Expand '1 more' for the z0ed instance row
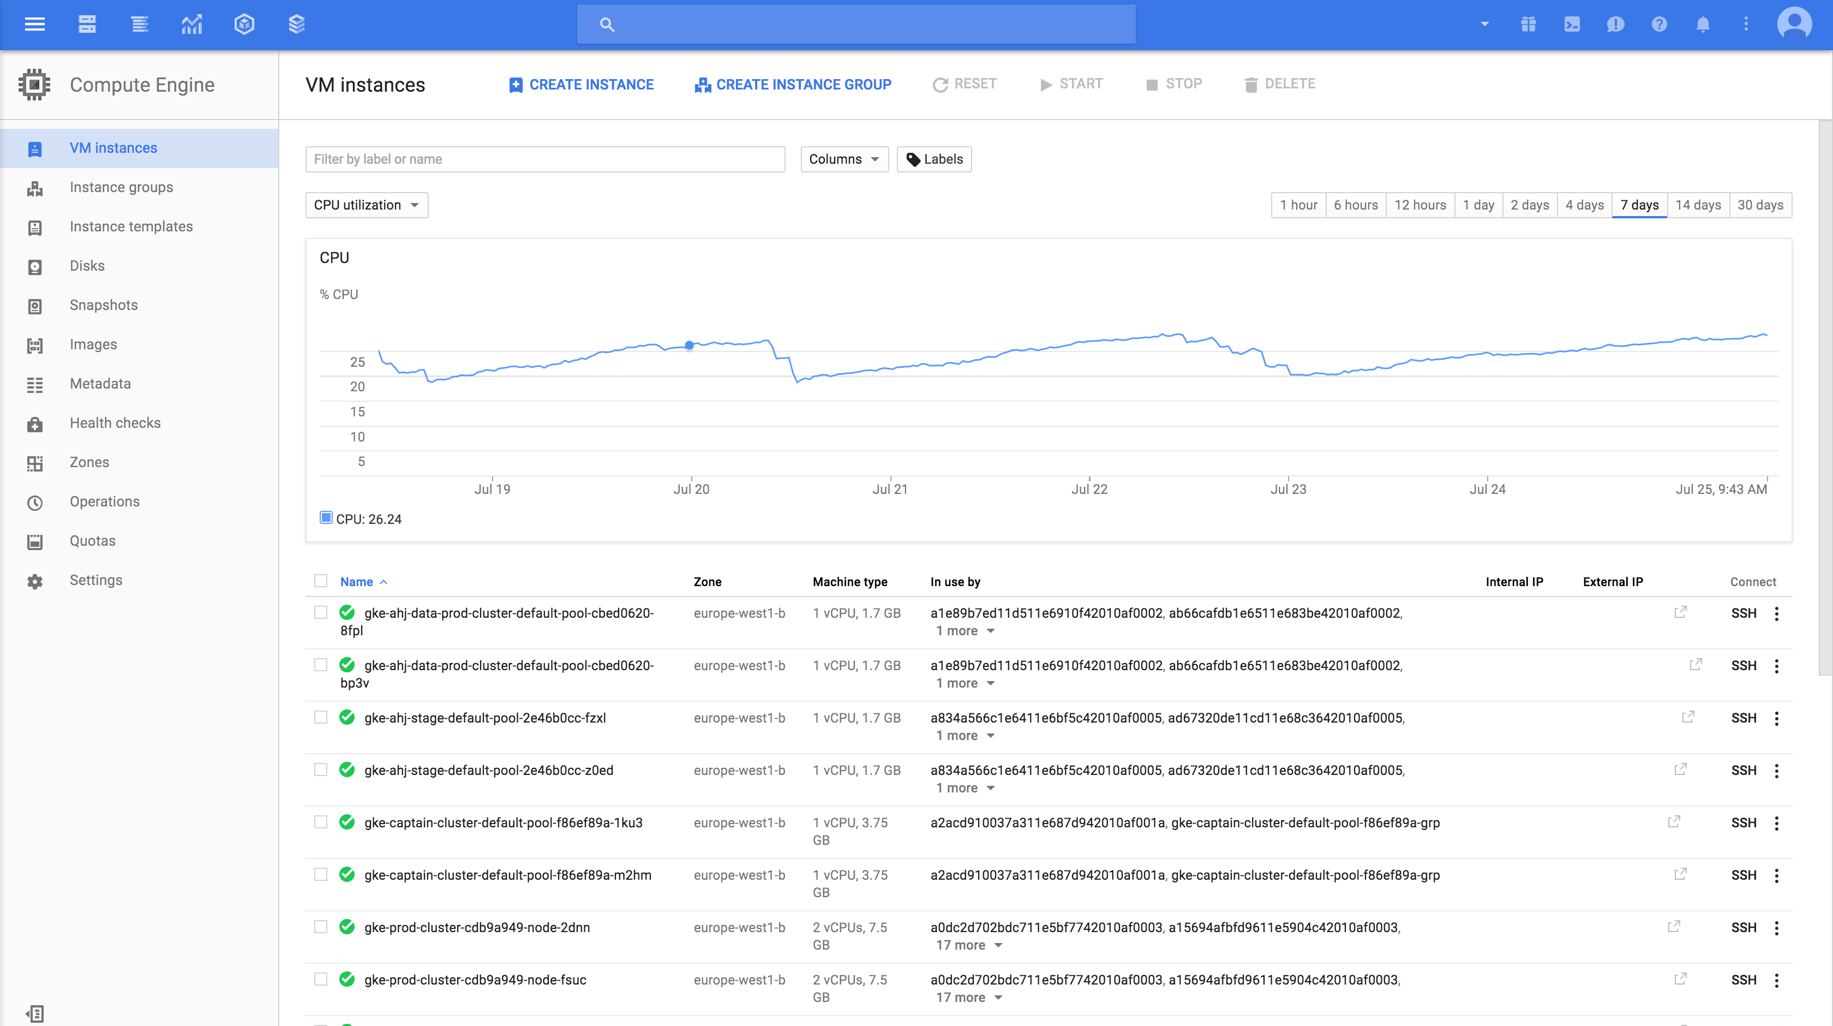 [x=965, y=788]
